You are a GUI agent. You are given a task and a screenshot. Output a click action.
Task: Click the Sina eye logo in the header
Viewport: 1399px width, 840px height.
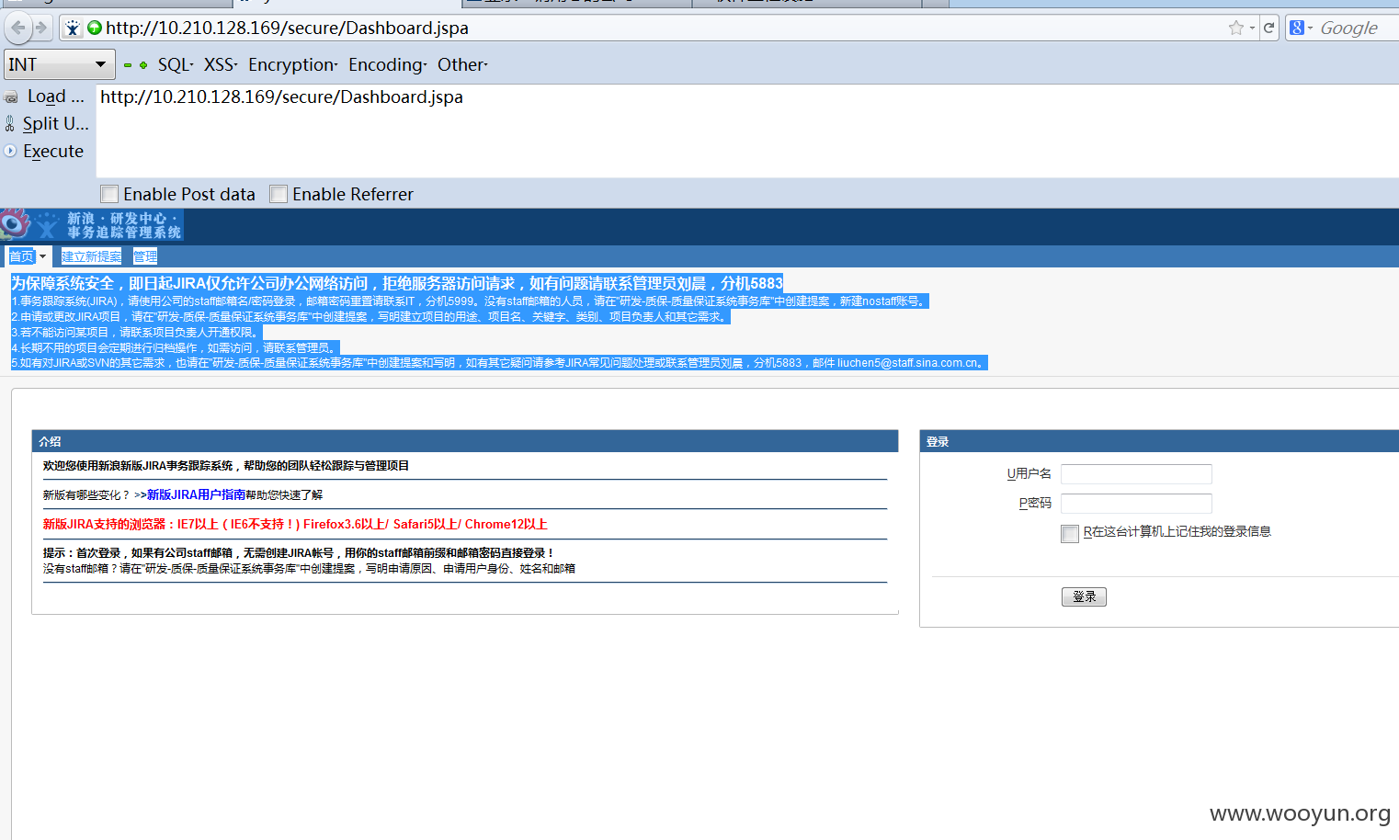click(x=15, y=223)
